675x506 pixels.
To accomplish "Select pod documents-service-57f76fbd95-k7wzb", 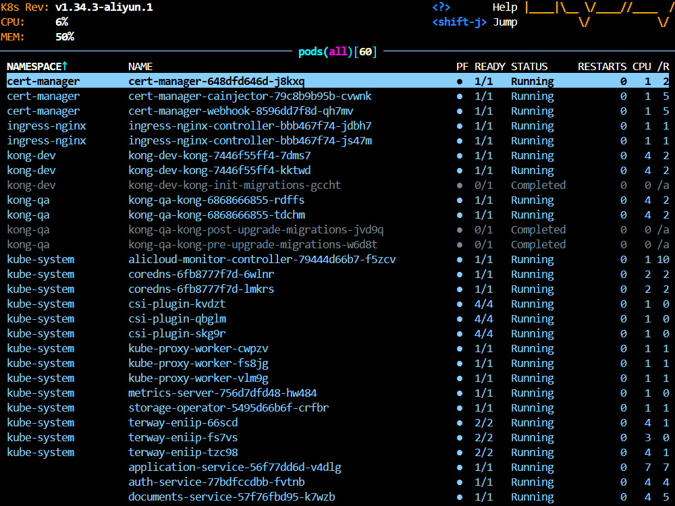I will click(337, 497).
